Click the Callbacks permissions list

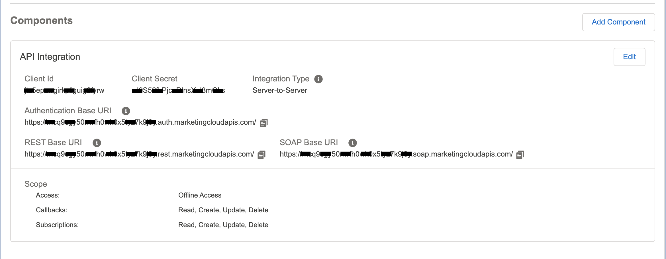[223, 210]
